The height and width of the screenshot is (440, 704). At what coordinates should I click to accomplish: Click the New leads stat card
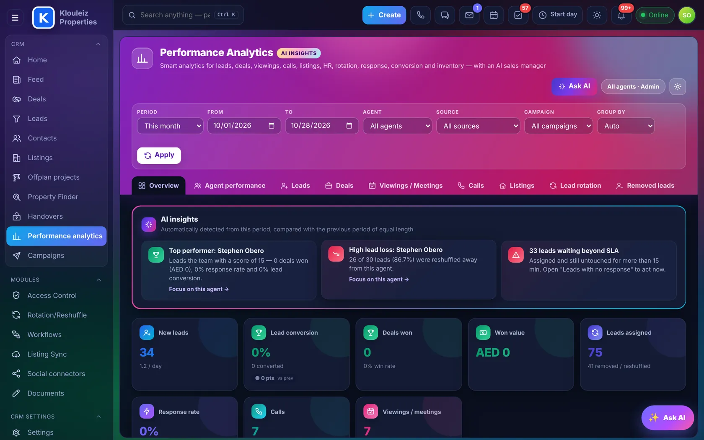pyautogui.click(x=184, y=354)
